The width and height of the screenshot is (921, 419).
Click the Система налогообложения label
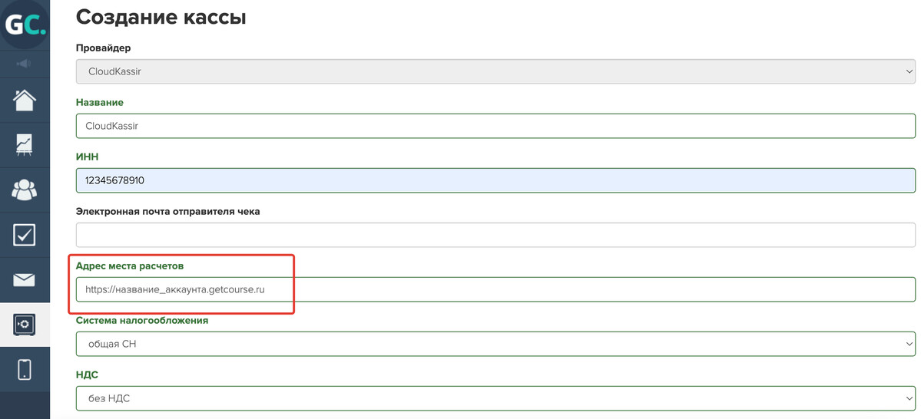[x=142, y=321]
